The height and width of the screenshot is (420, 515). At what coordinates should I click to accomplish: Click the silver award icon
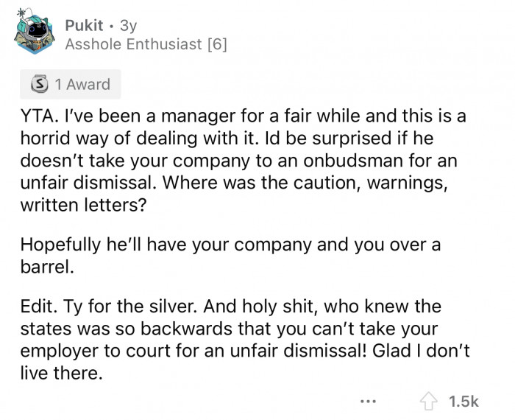[40, 84]
